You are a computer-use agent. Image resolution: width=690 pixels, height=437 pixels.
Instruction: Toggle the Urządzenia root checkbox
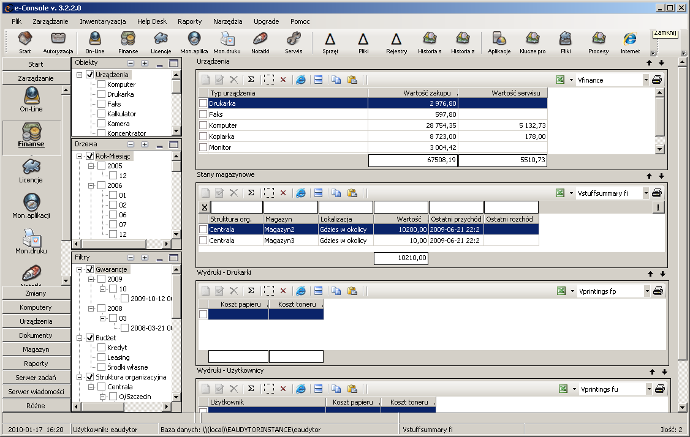[89, 75]
